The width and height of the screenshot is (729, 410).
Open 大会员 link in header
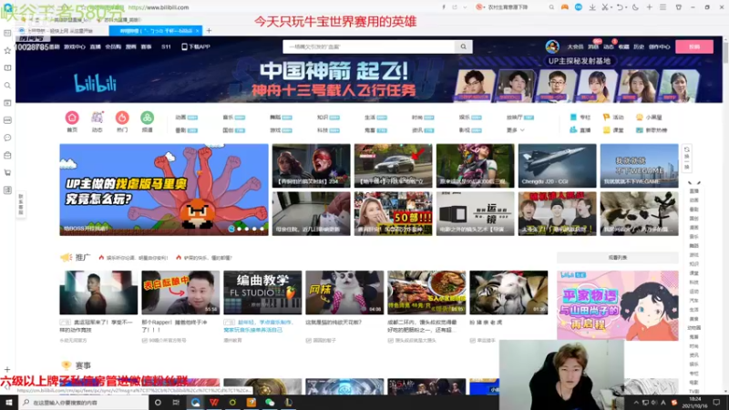(575, 47)
